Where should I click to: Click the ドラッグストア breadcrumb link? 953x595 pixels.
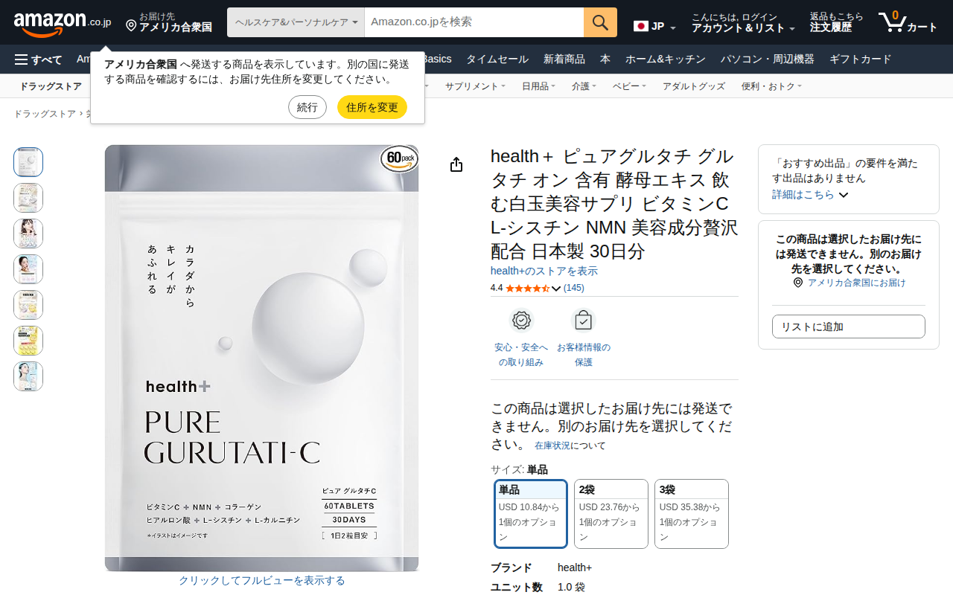[45, 114]
